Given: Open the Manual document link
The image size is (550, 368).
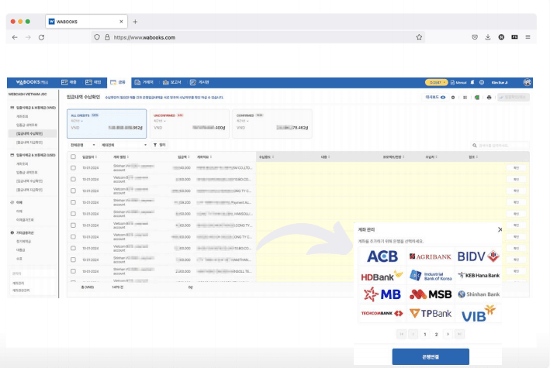Looking at the screenshot, I should (458, 82).
